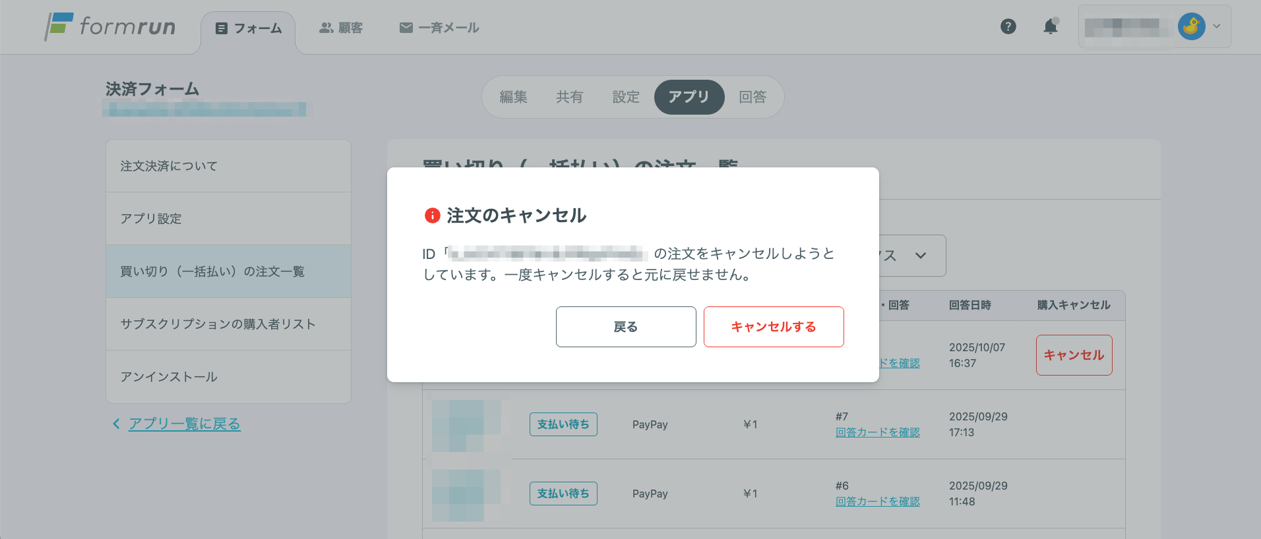Go to the 編集 tab
The width and height of the screenshot is (1261, 539).
[x=513, y=97]
